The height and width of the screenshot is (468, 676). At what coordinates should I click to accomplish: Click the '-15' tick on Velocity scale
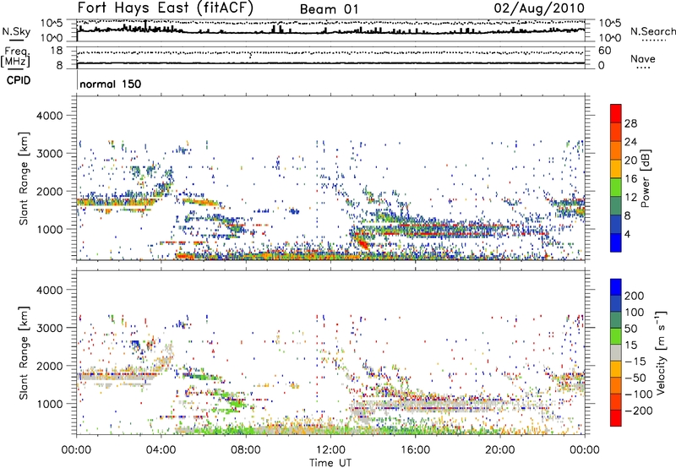point(635,361)
